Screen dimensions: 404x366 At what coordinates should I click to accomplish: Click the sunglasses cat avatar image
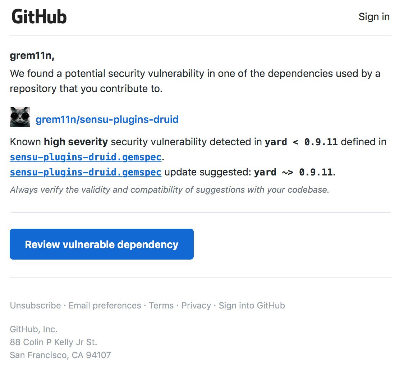click(x=20, y=117)
